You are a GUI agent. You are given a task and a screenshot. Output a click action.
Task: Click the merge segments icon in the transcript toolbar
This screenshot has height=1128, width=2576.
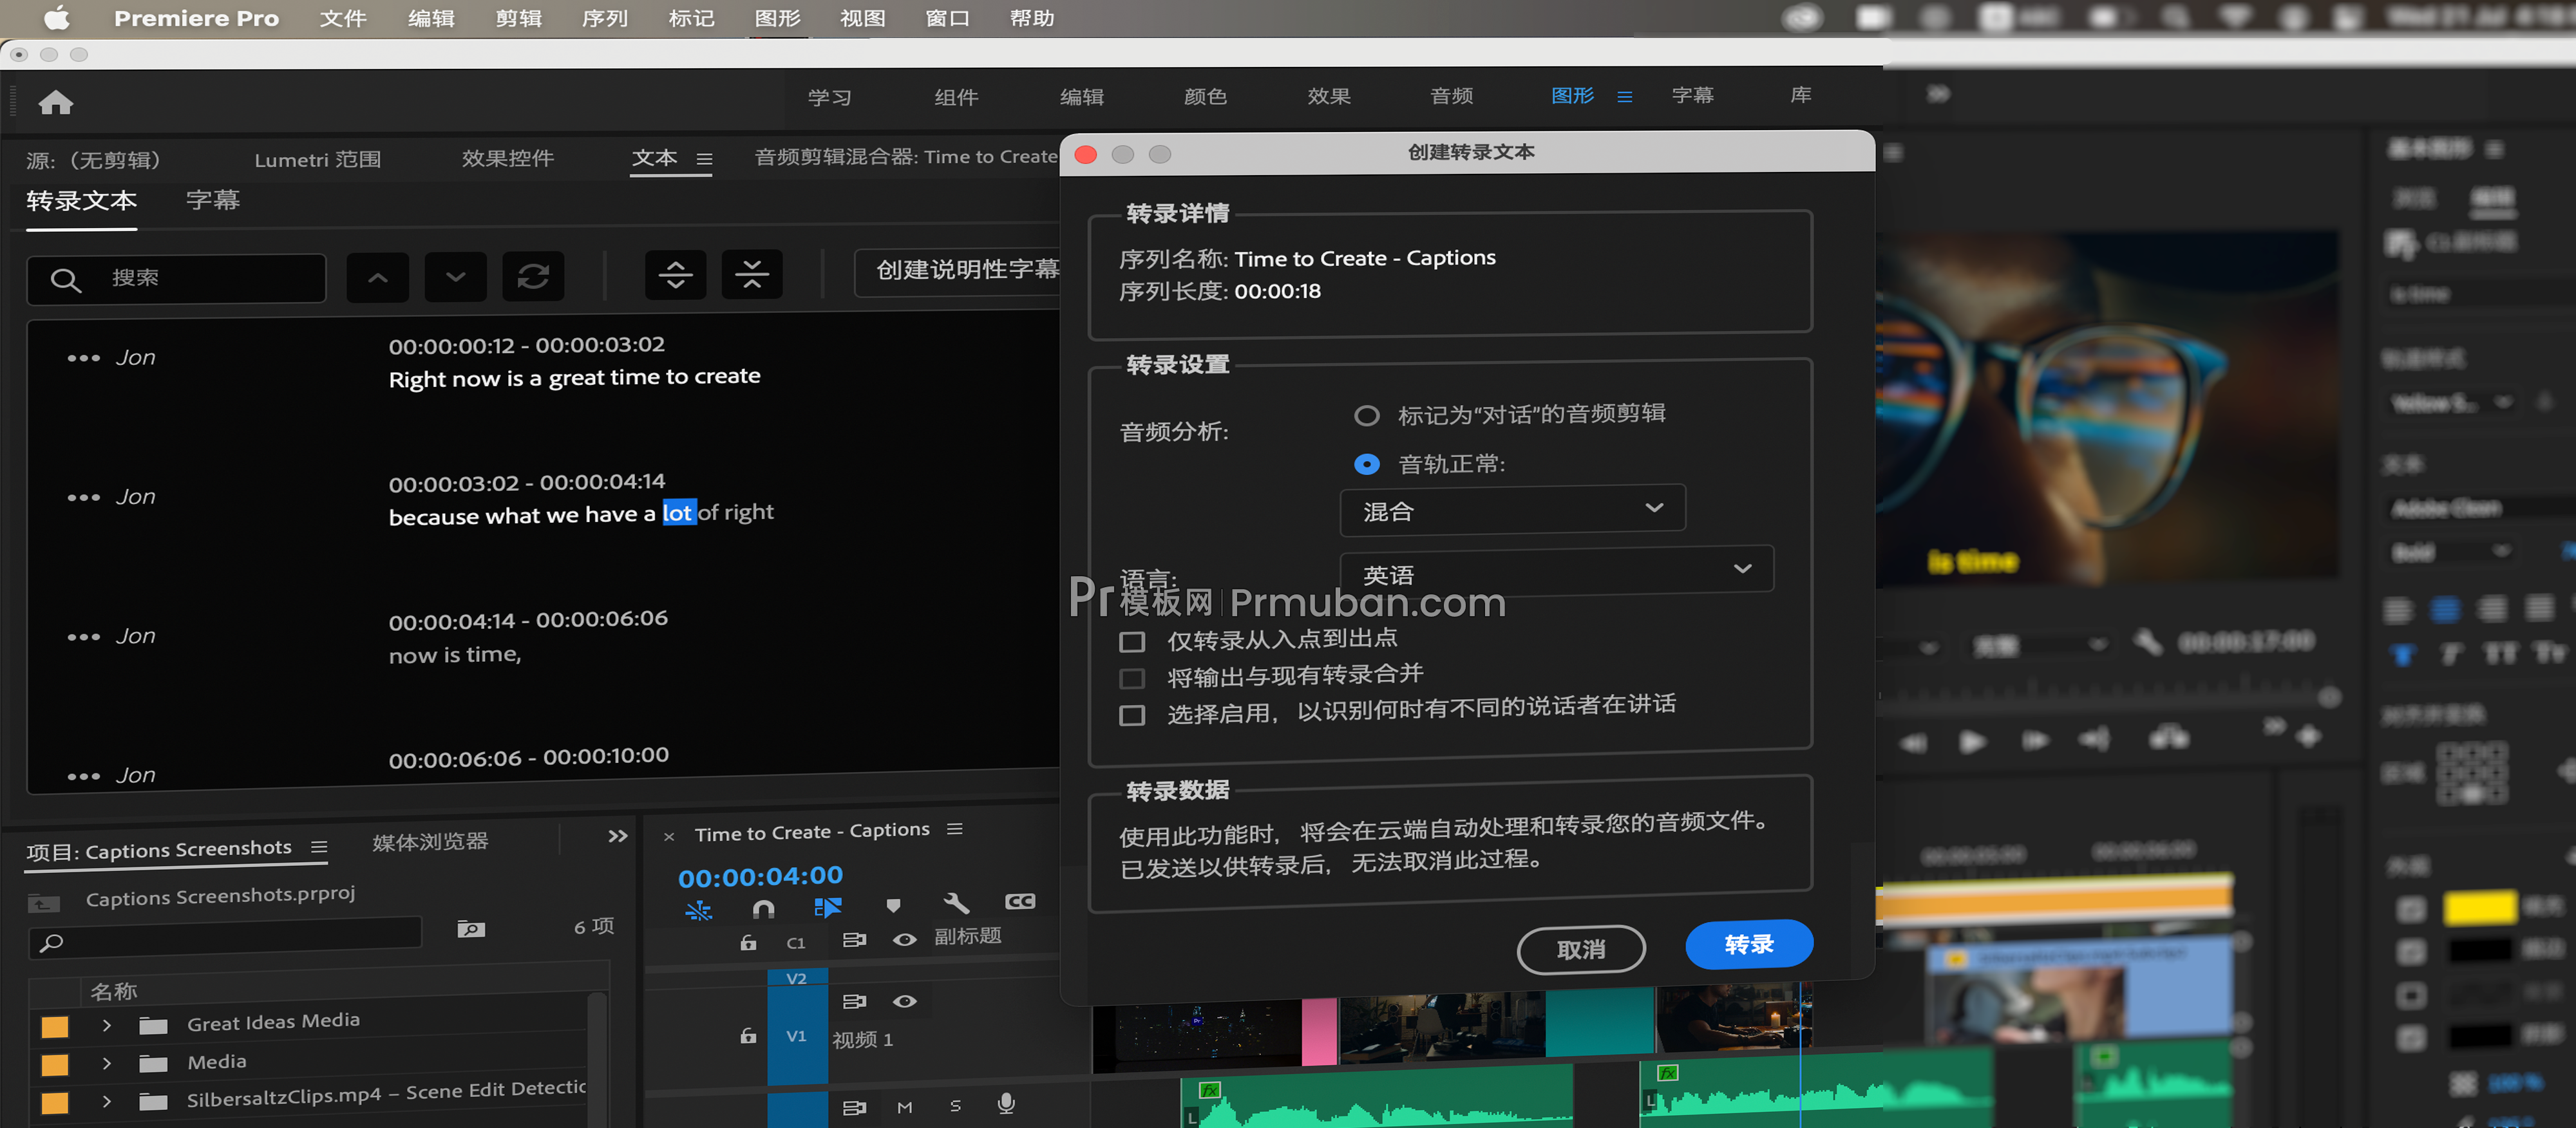pyautogui.click(x=752, y=274)
